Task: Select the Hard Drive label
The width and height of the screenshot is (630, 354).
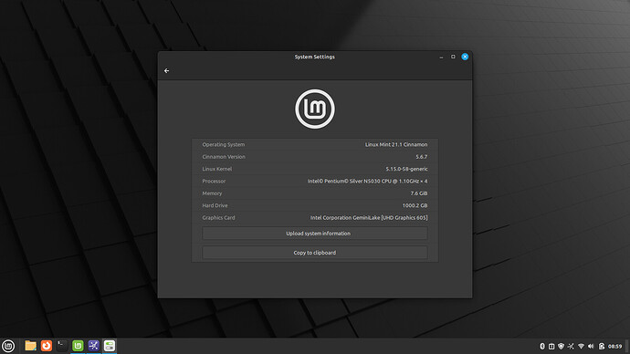Action: [x=215, y=205]
